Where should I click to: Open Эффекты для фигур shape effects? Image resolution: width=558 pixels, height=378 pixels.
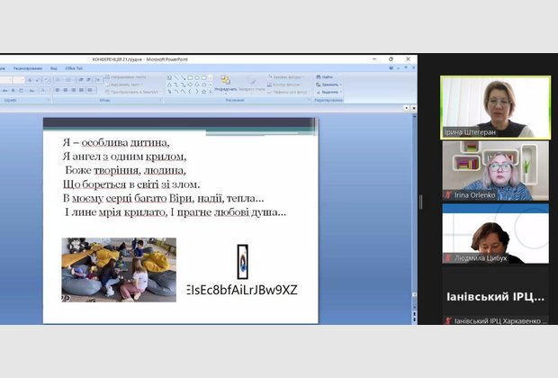pos(287,92)
